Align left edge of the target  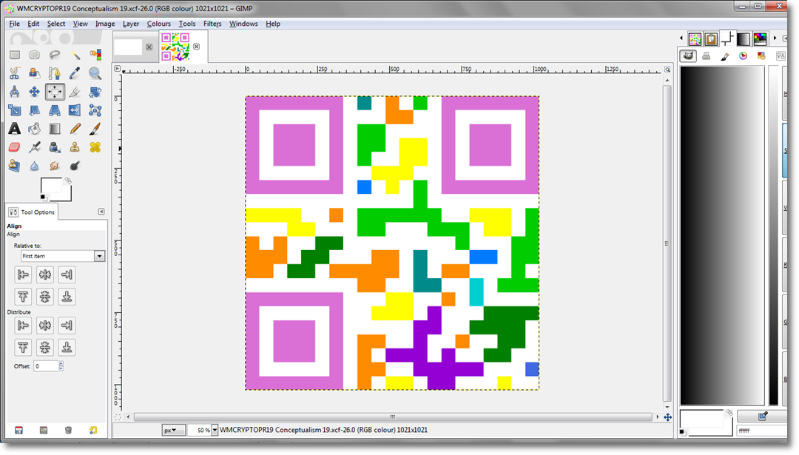(x=23, y=274)
